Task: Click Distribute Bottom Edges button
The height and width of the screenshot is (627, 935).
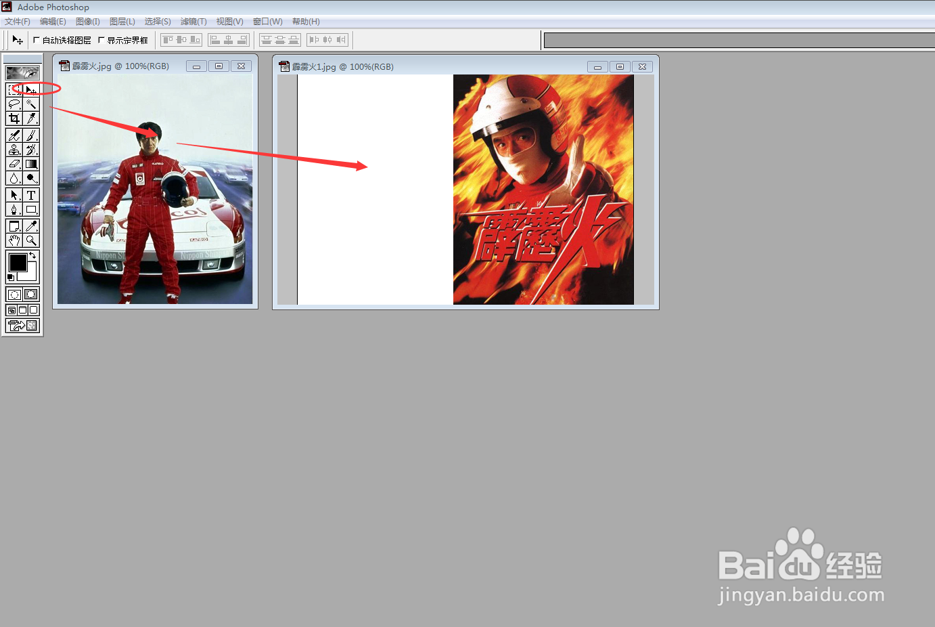Action: pyautogui.click(x=294, y=40)
